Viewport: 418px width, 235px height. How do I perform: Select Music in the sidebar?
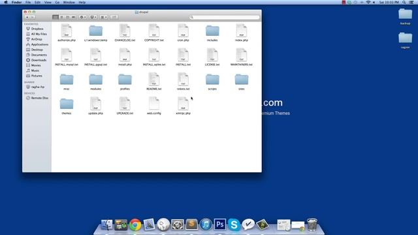pos(33,70)
